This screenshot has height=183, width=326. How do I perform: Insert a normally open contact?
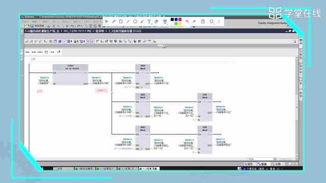tap(28, 52)
